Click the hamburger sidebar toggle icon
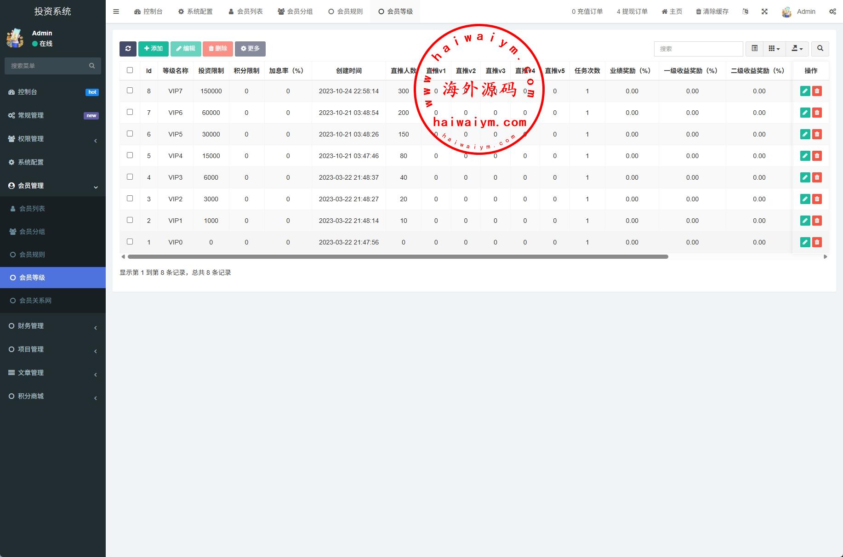Screen dimensions: 843x557 coord(116,11)
